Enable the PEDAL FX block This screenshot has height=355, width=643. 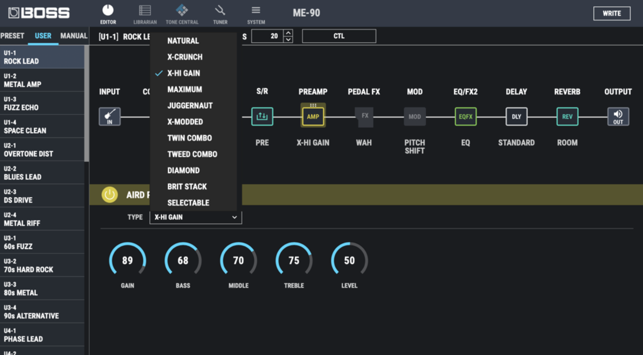[364, 116]
